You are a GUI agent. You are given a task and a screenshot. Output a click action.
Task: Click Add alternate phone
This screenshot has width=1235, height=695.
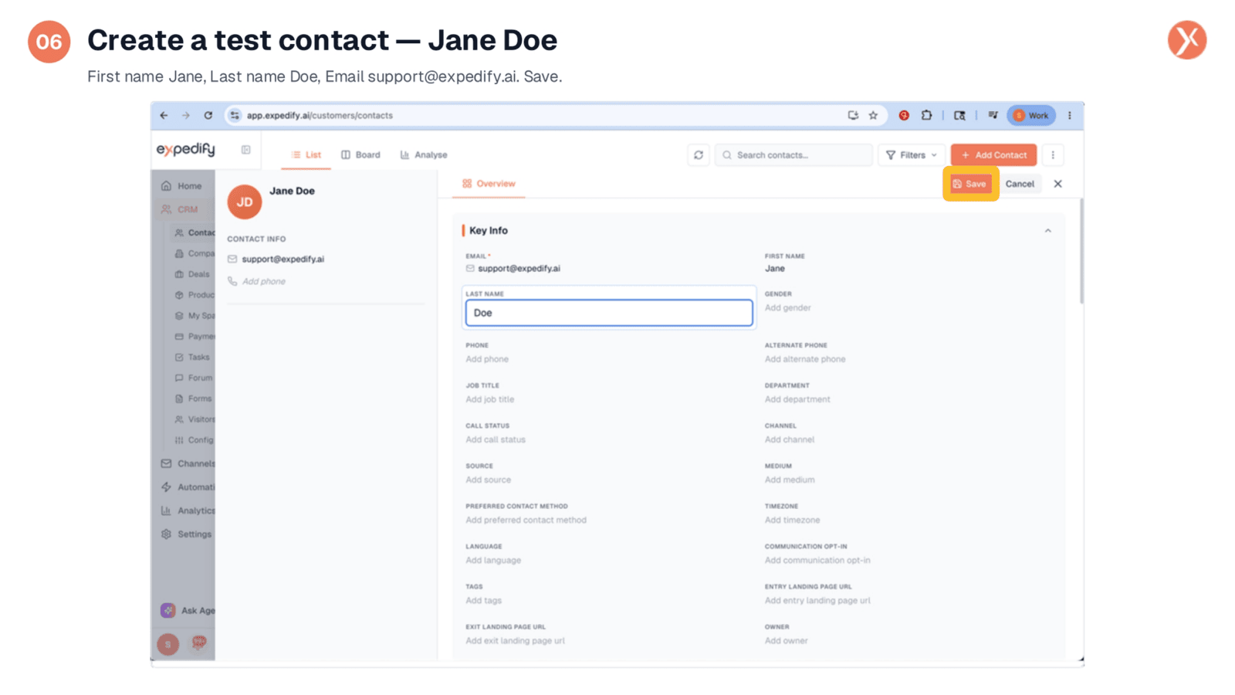805,359
